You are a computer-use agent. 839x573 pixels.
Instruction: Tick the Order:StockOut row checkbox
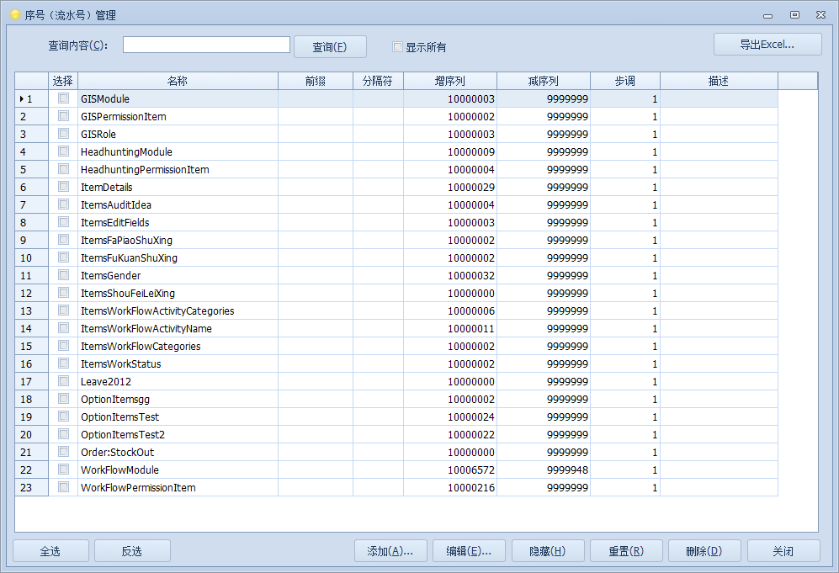click(x=64, y=452)
